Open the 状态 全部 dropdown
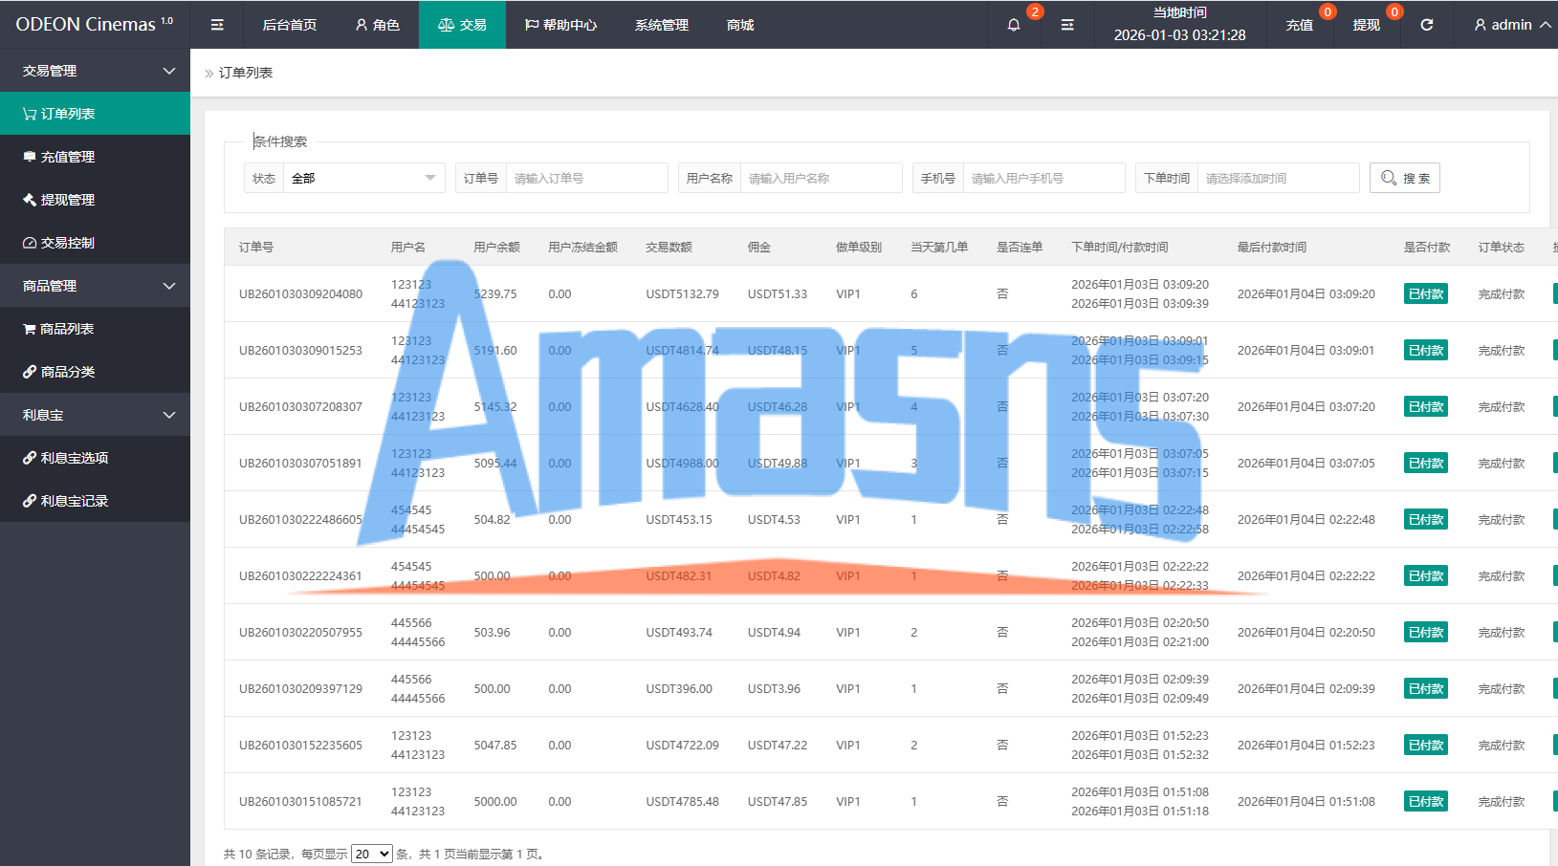 coord(363,178)
